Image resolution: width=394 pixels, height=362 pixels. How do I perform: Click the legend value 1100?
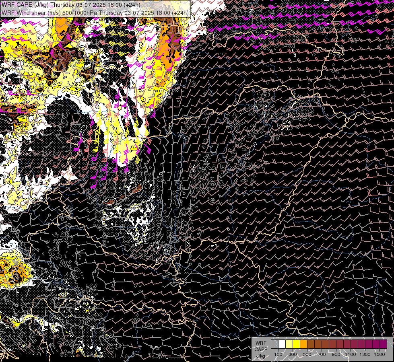click(350, 354)
